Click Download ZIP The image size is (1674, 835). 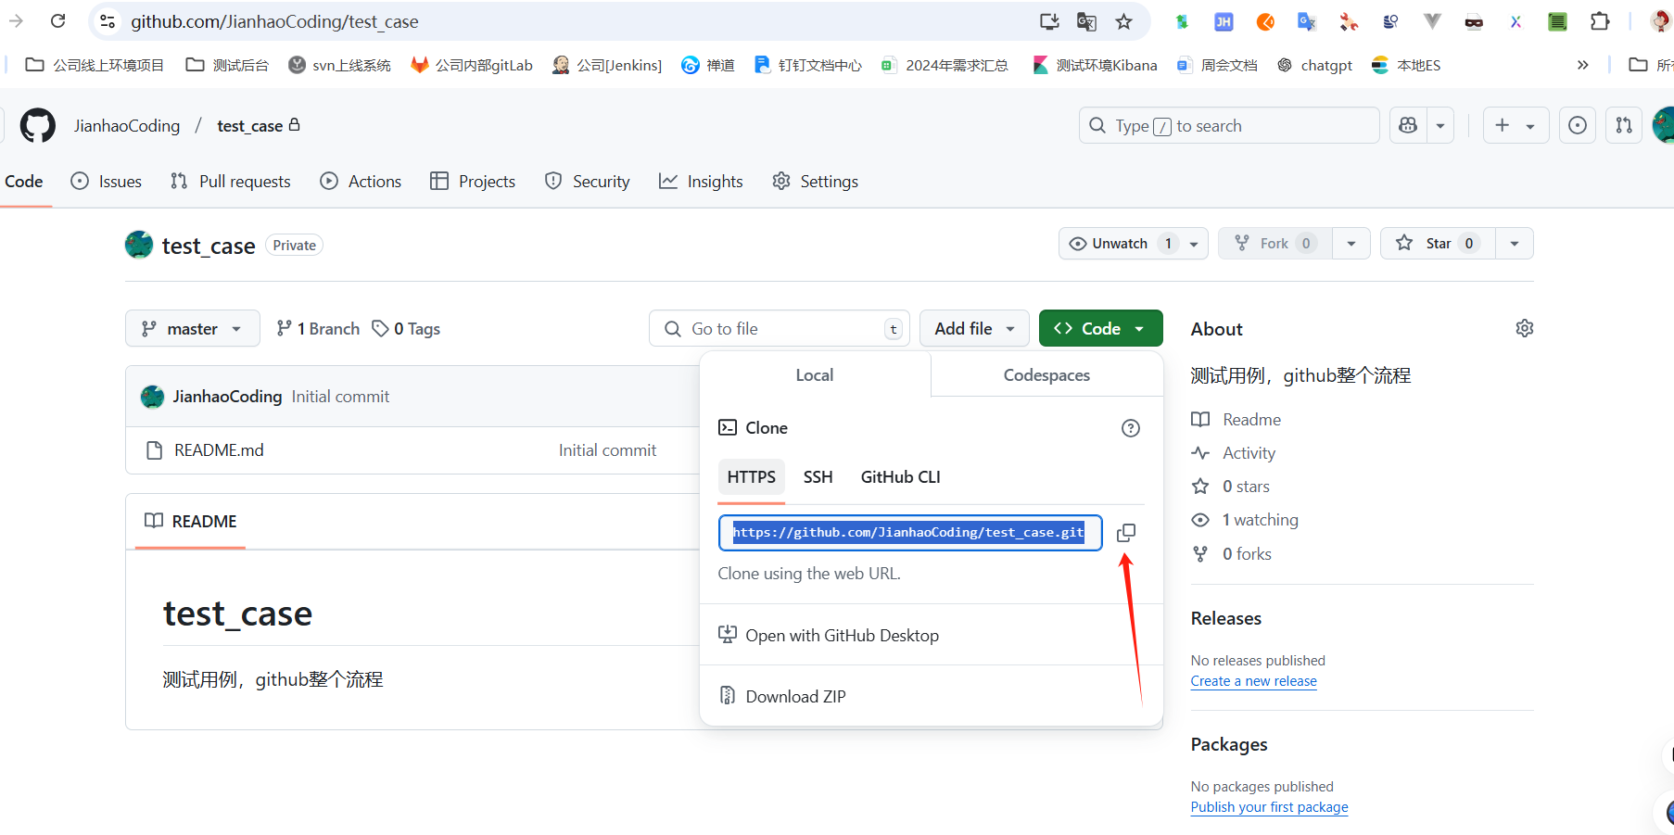782,696
